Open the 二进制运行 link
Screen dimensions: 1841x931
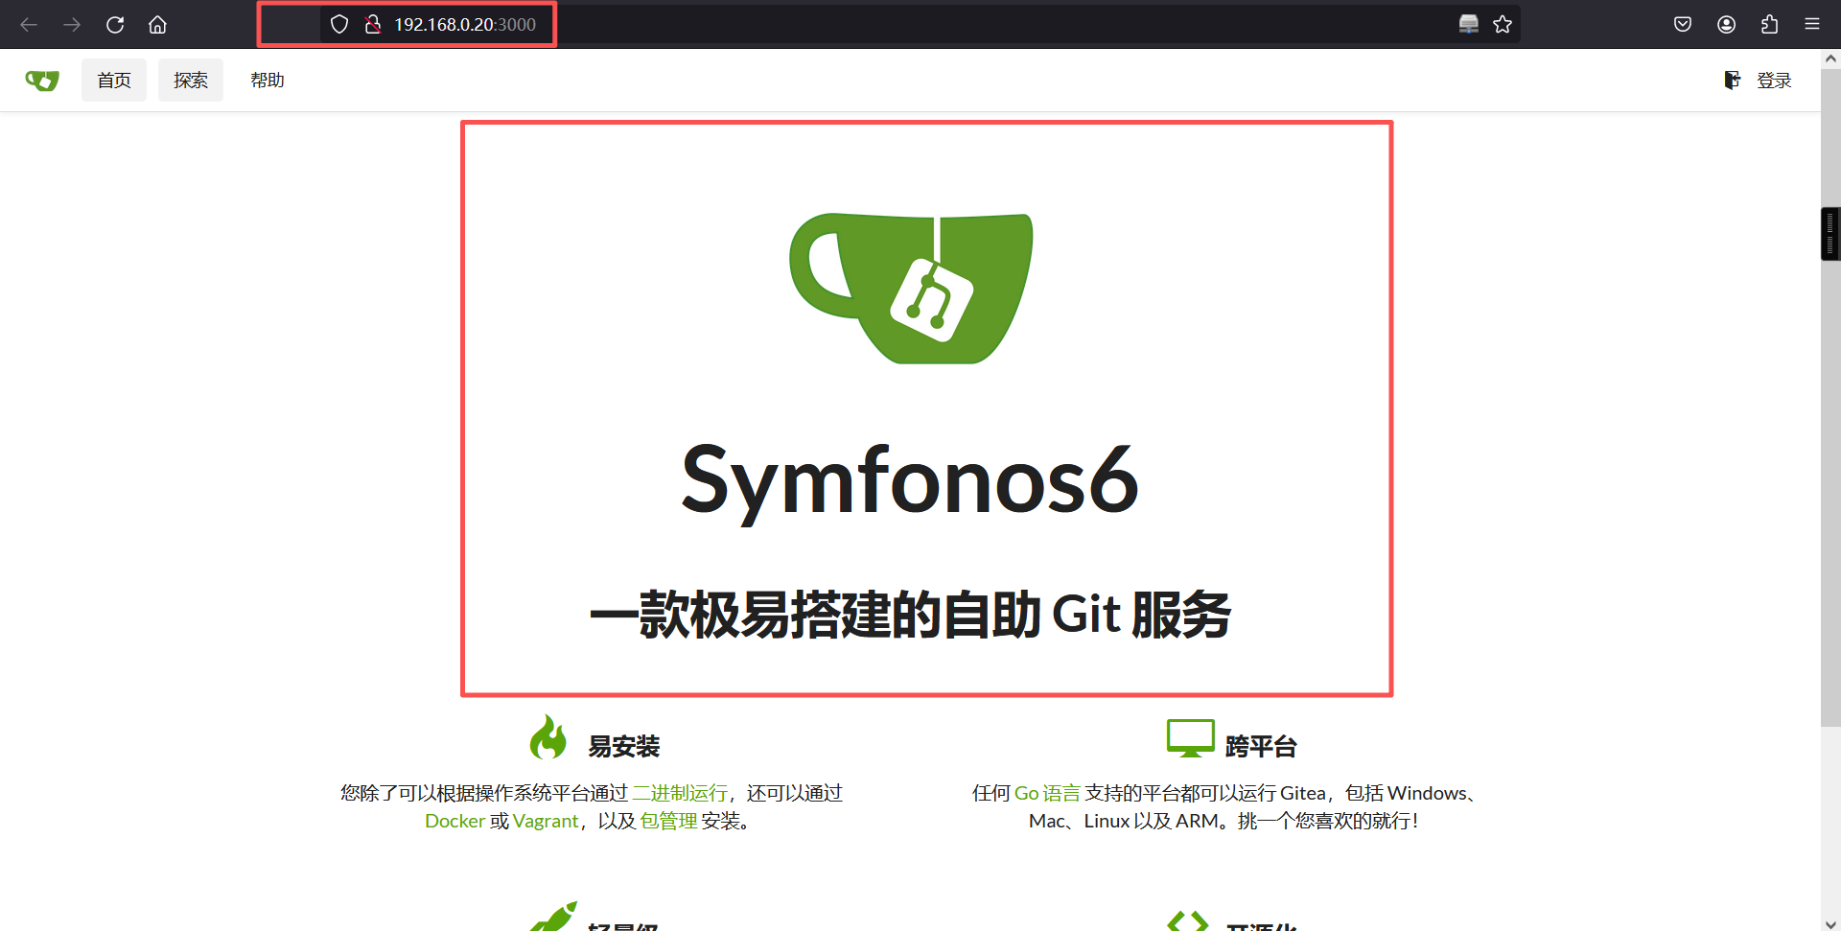coord(679,793)
